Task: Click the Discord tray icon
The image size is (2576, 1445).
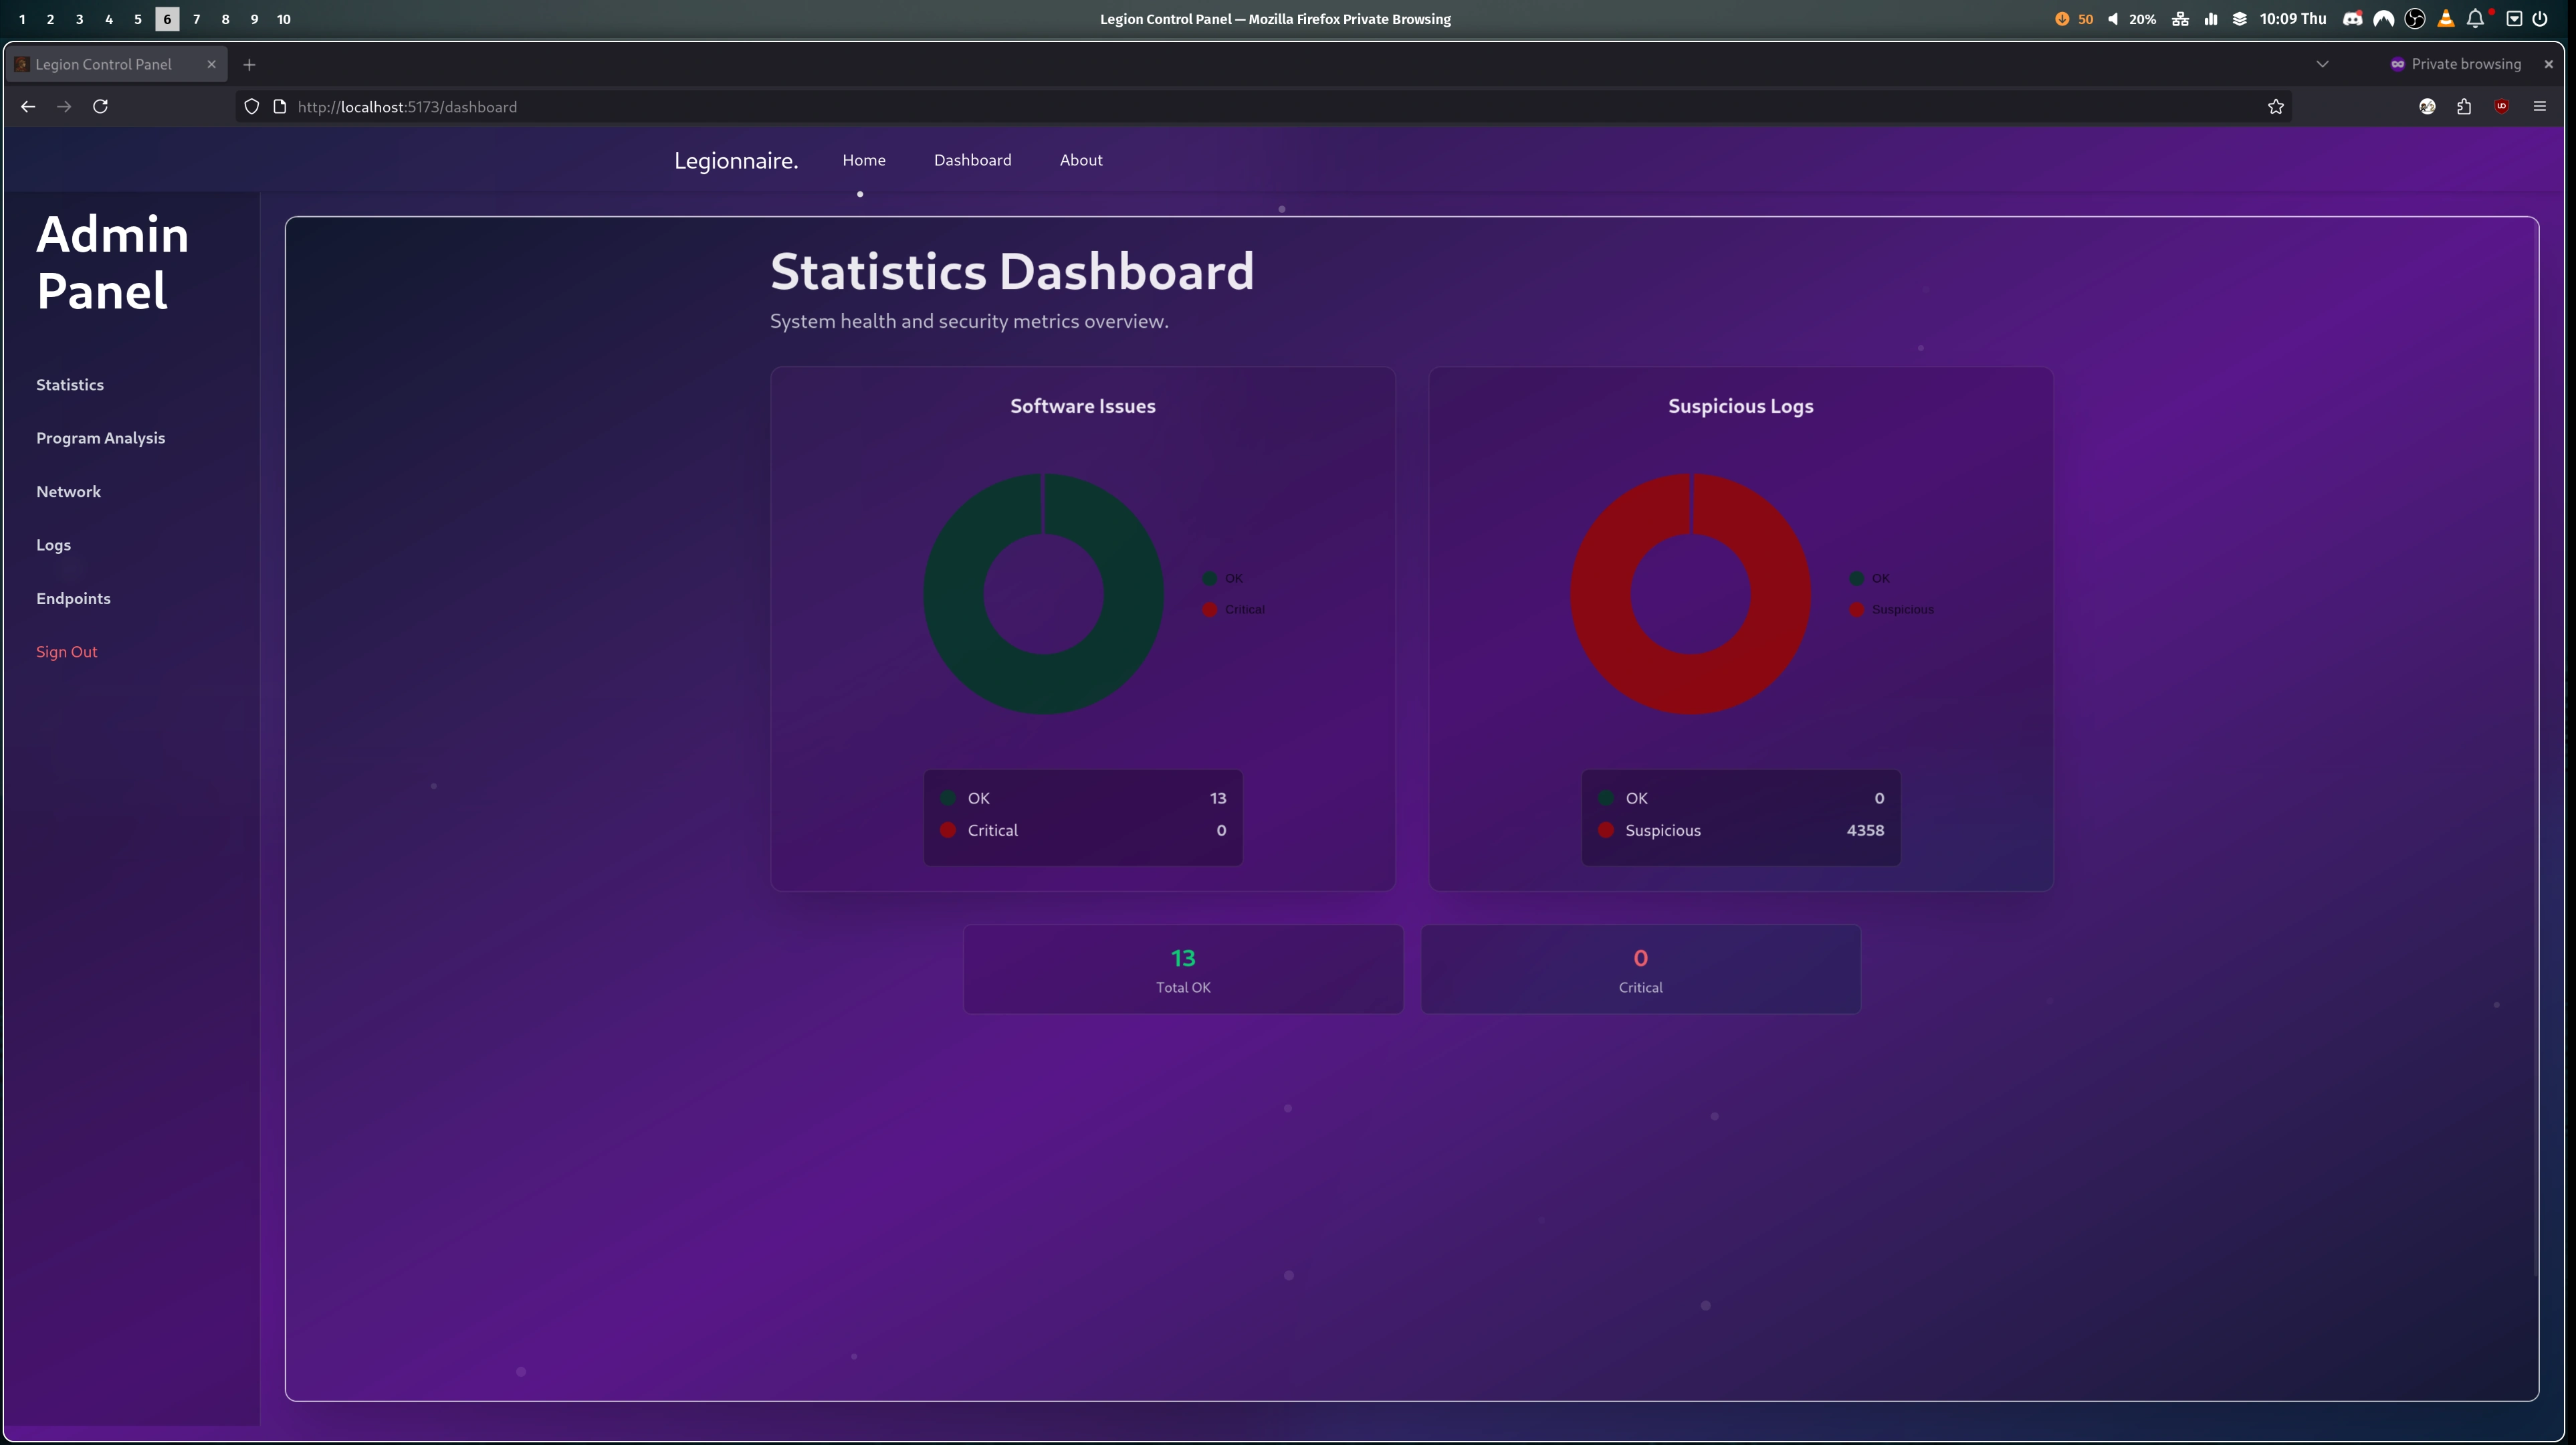Action: (x=2352, y=18)
